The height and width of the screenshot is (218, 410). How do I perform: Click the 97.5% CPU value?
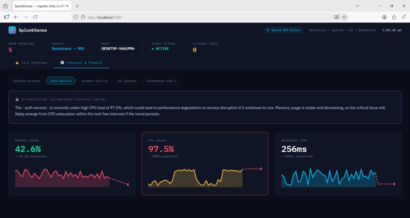coord(161,149)
